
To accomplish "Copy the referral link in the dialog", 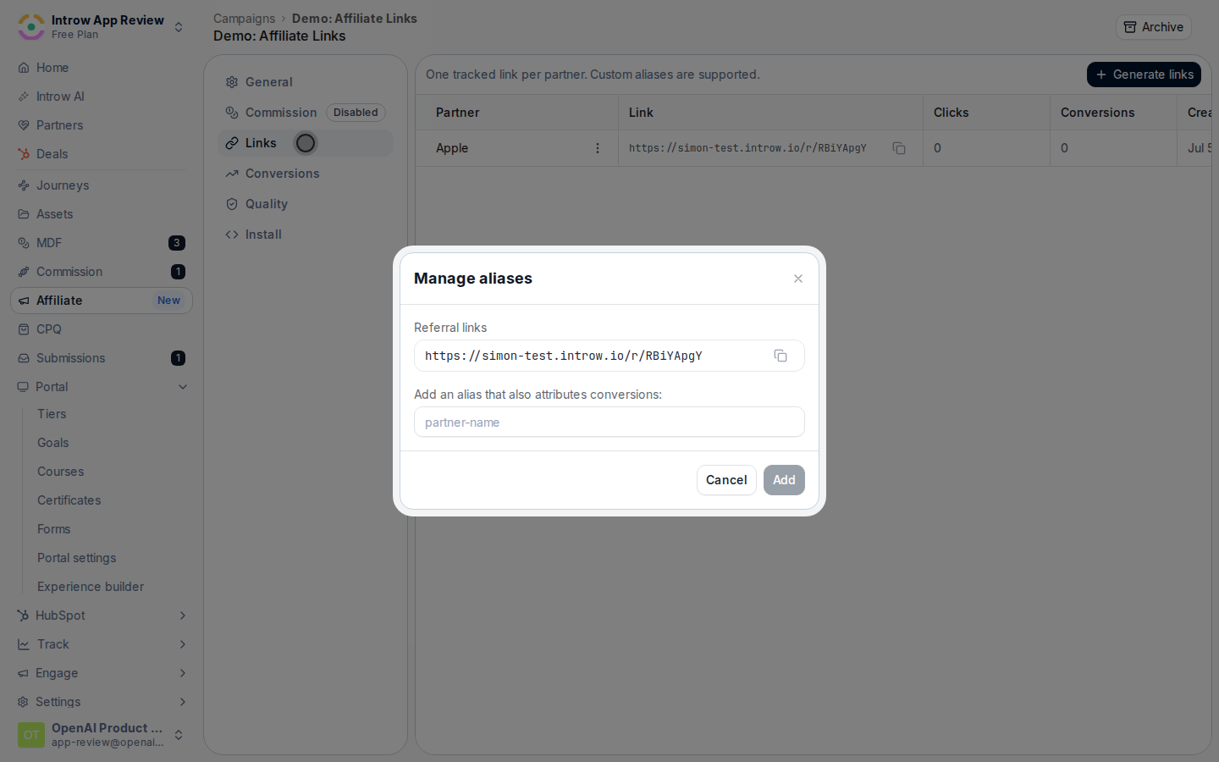I will 780,356.
